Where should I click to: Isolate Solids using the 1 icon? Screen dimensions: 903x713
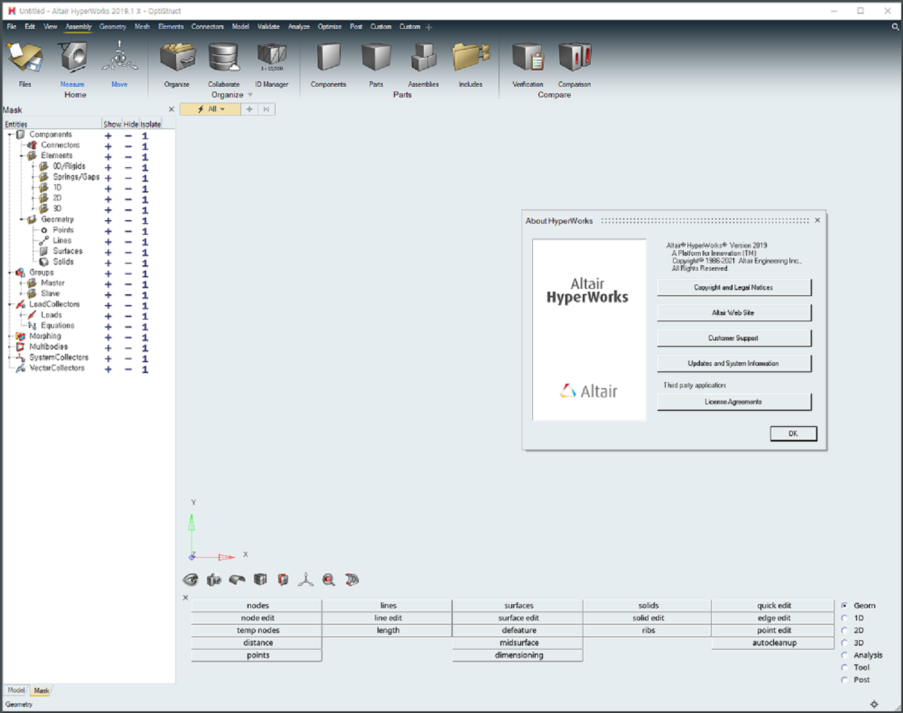pyautogui.click(x=145, y=263)
